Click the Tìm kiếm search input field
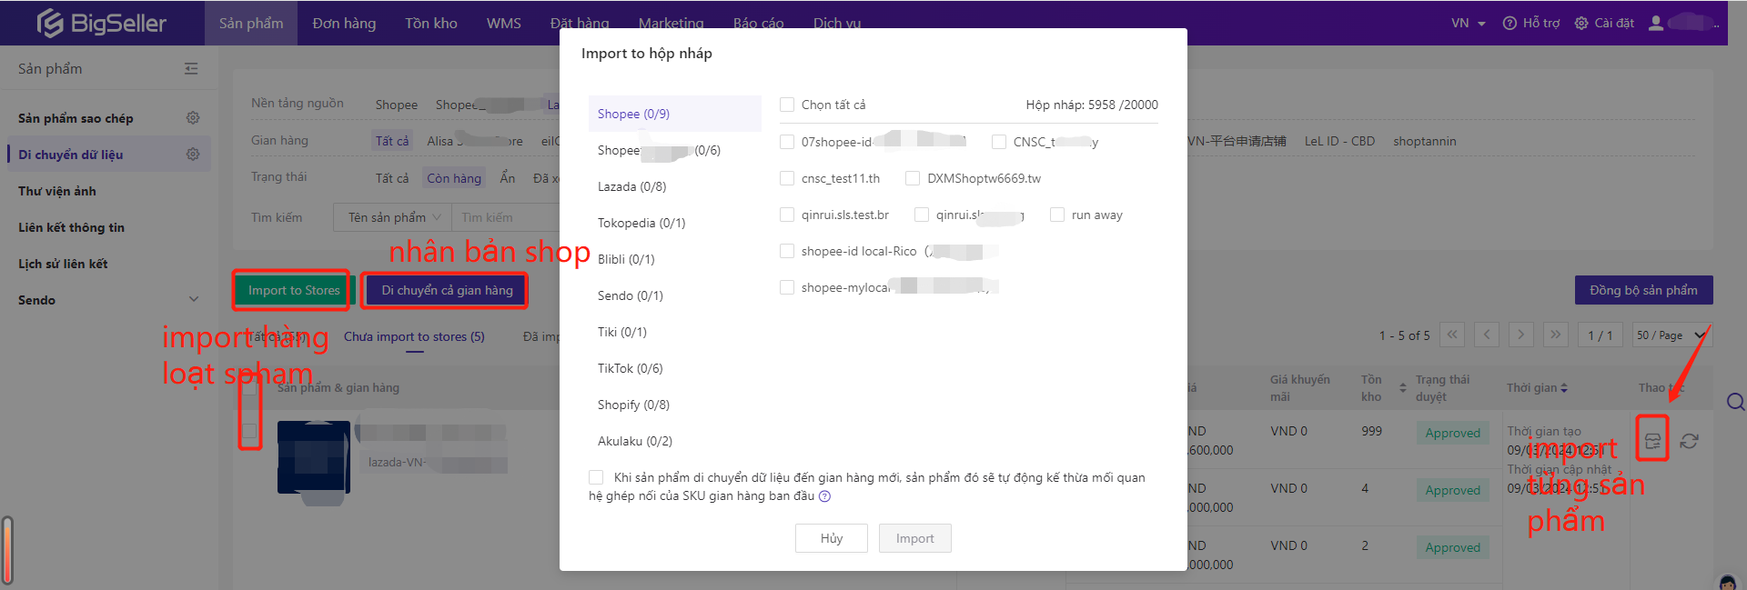Image resolution: width=1747 pixels, height=590 pixels. (505, 217)
